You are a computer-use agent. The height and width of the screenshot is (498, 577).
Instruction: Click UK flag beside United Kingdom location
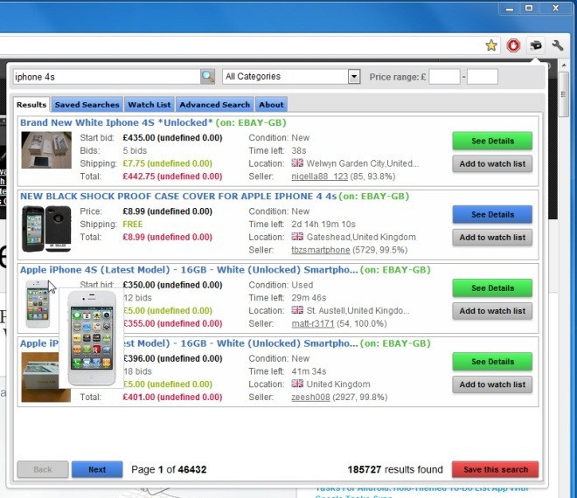point(297,384)
